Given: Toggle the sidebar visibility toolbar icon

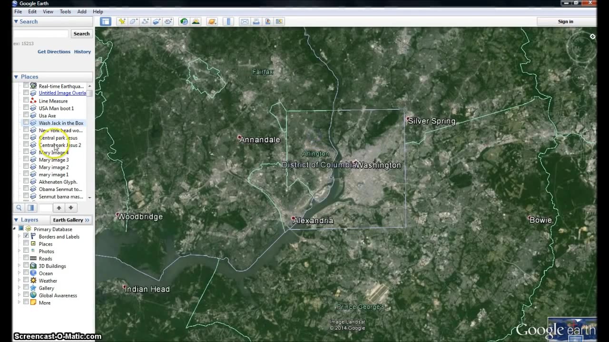Looking at the screenshot, I should pos(106,21).
